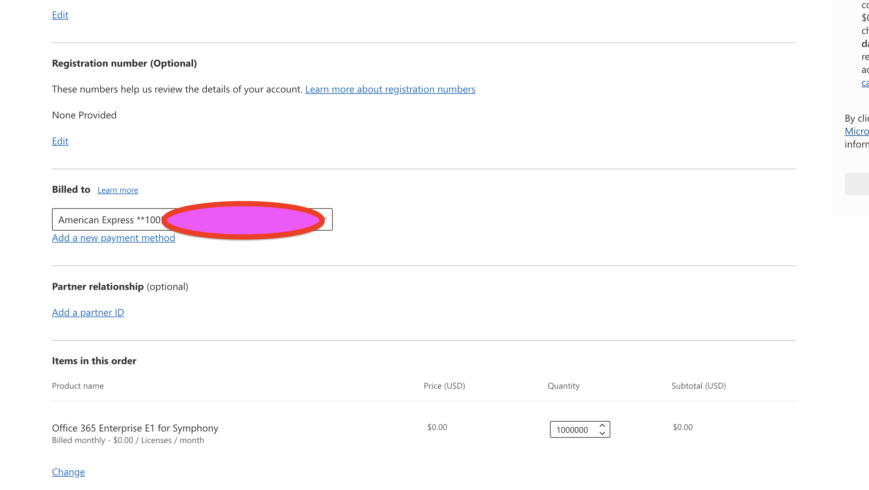Click the topmost Edit link

coord(60,15)
